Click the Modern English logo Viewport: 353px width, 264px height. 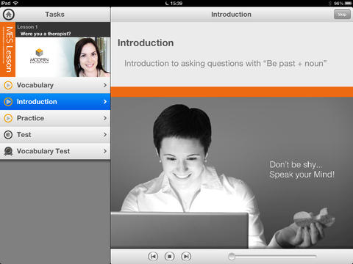39,56
